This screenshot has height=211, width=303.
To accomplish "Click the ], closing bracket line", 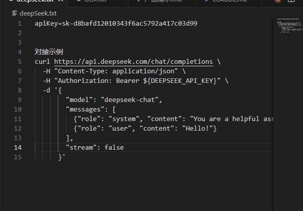I will click(x=69, y=138).
